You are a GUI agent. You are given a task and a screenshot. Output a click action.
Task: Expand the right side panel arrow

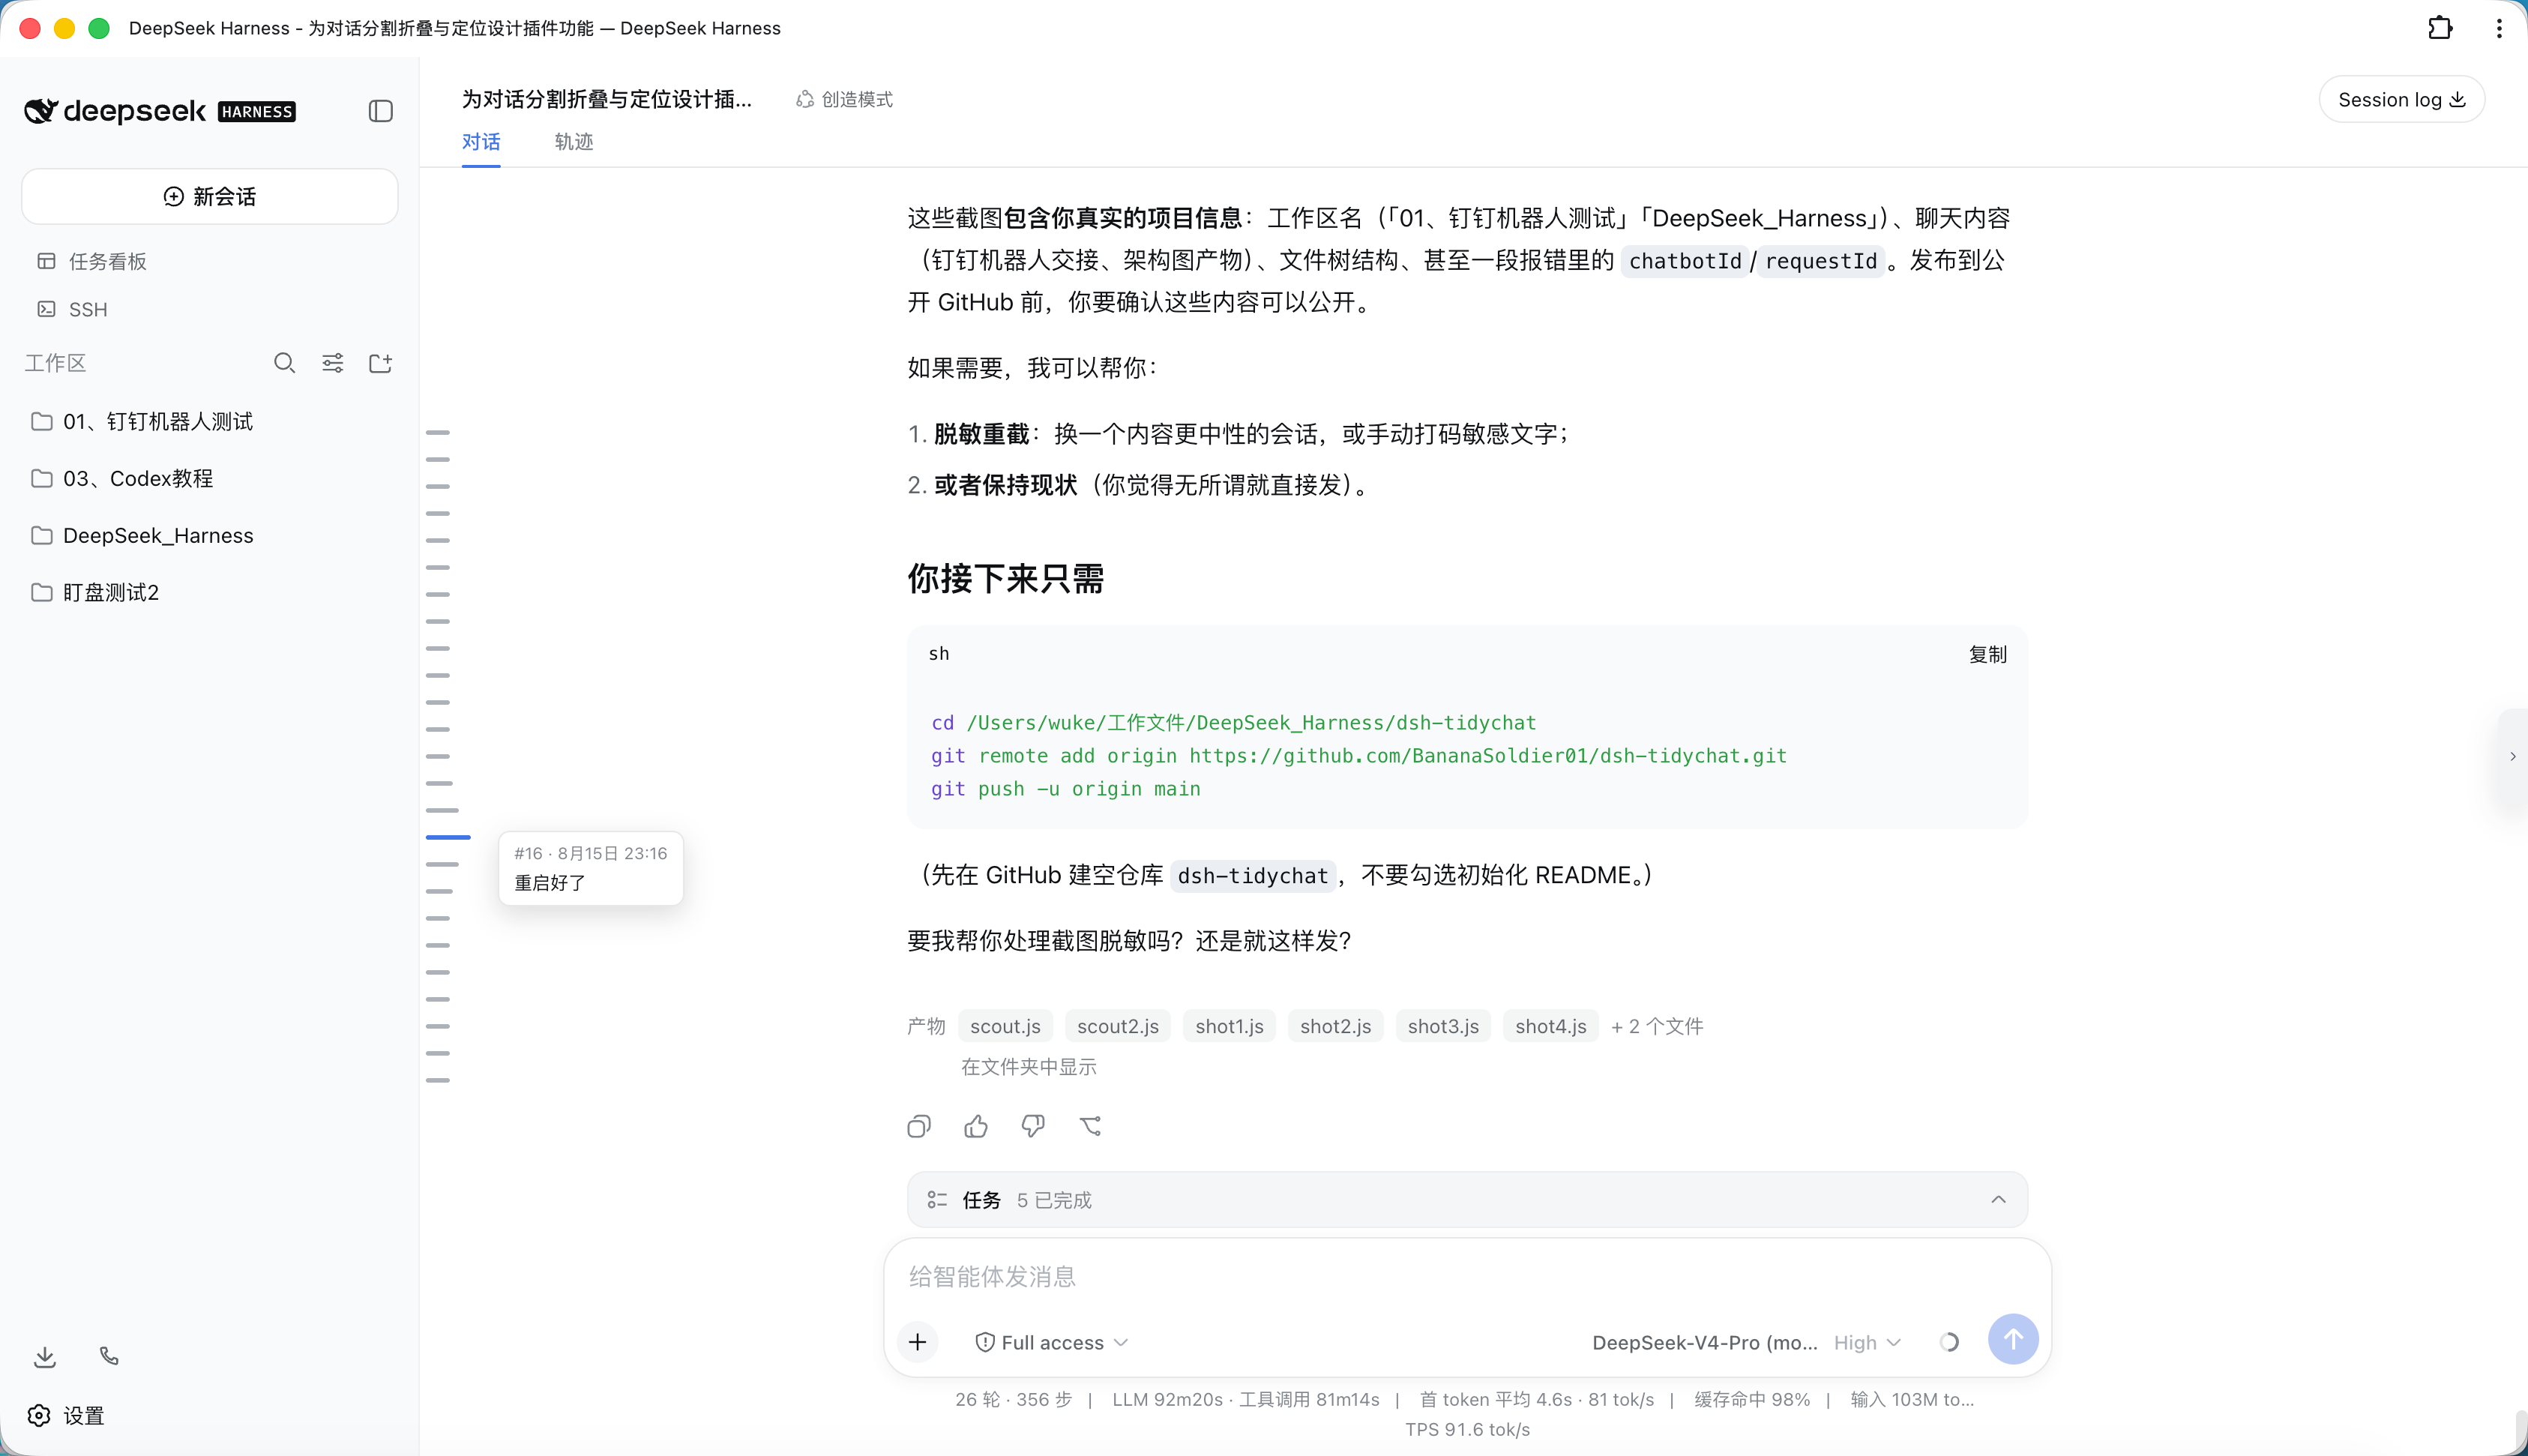tap(2512, 756)
